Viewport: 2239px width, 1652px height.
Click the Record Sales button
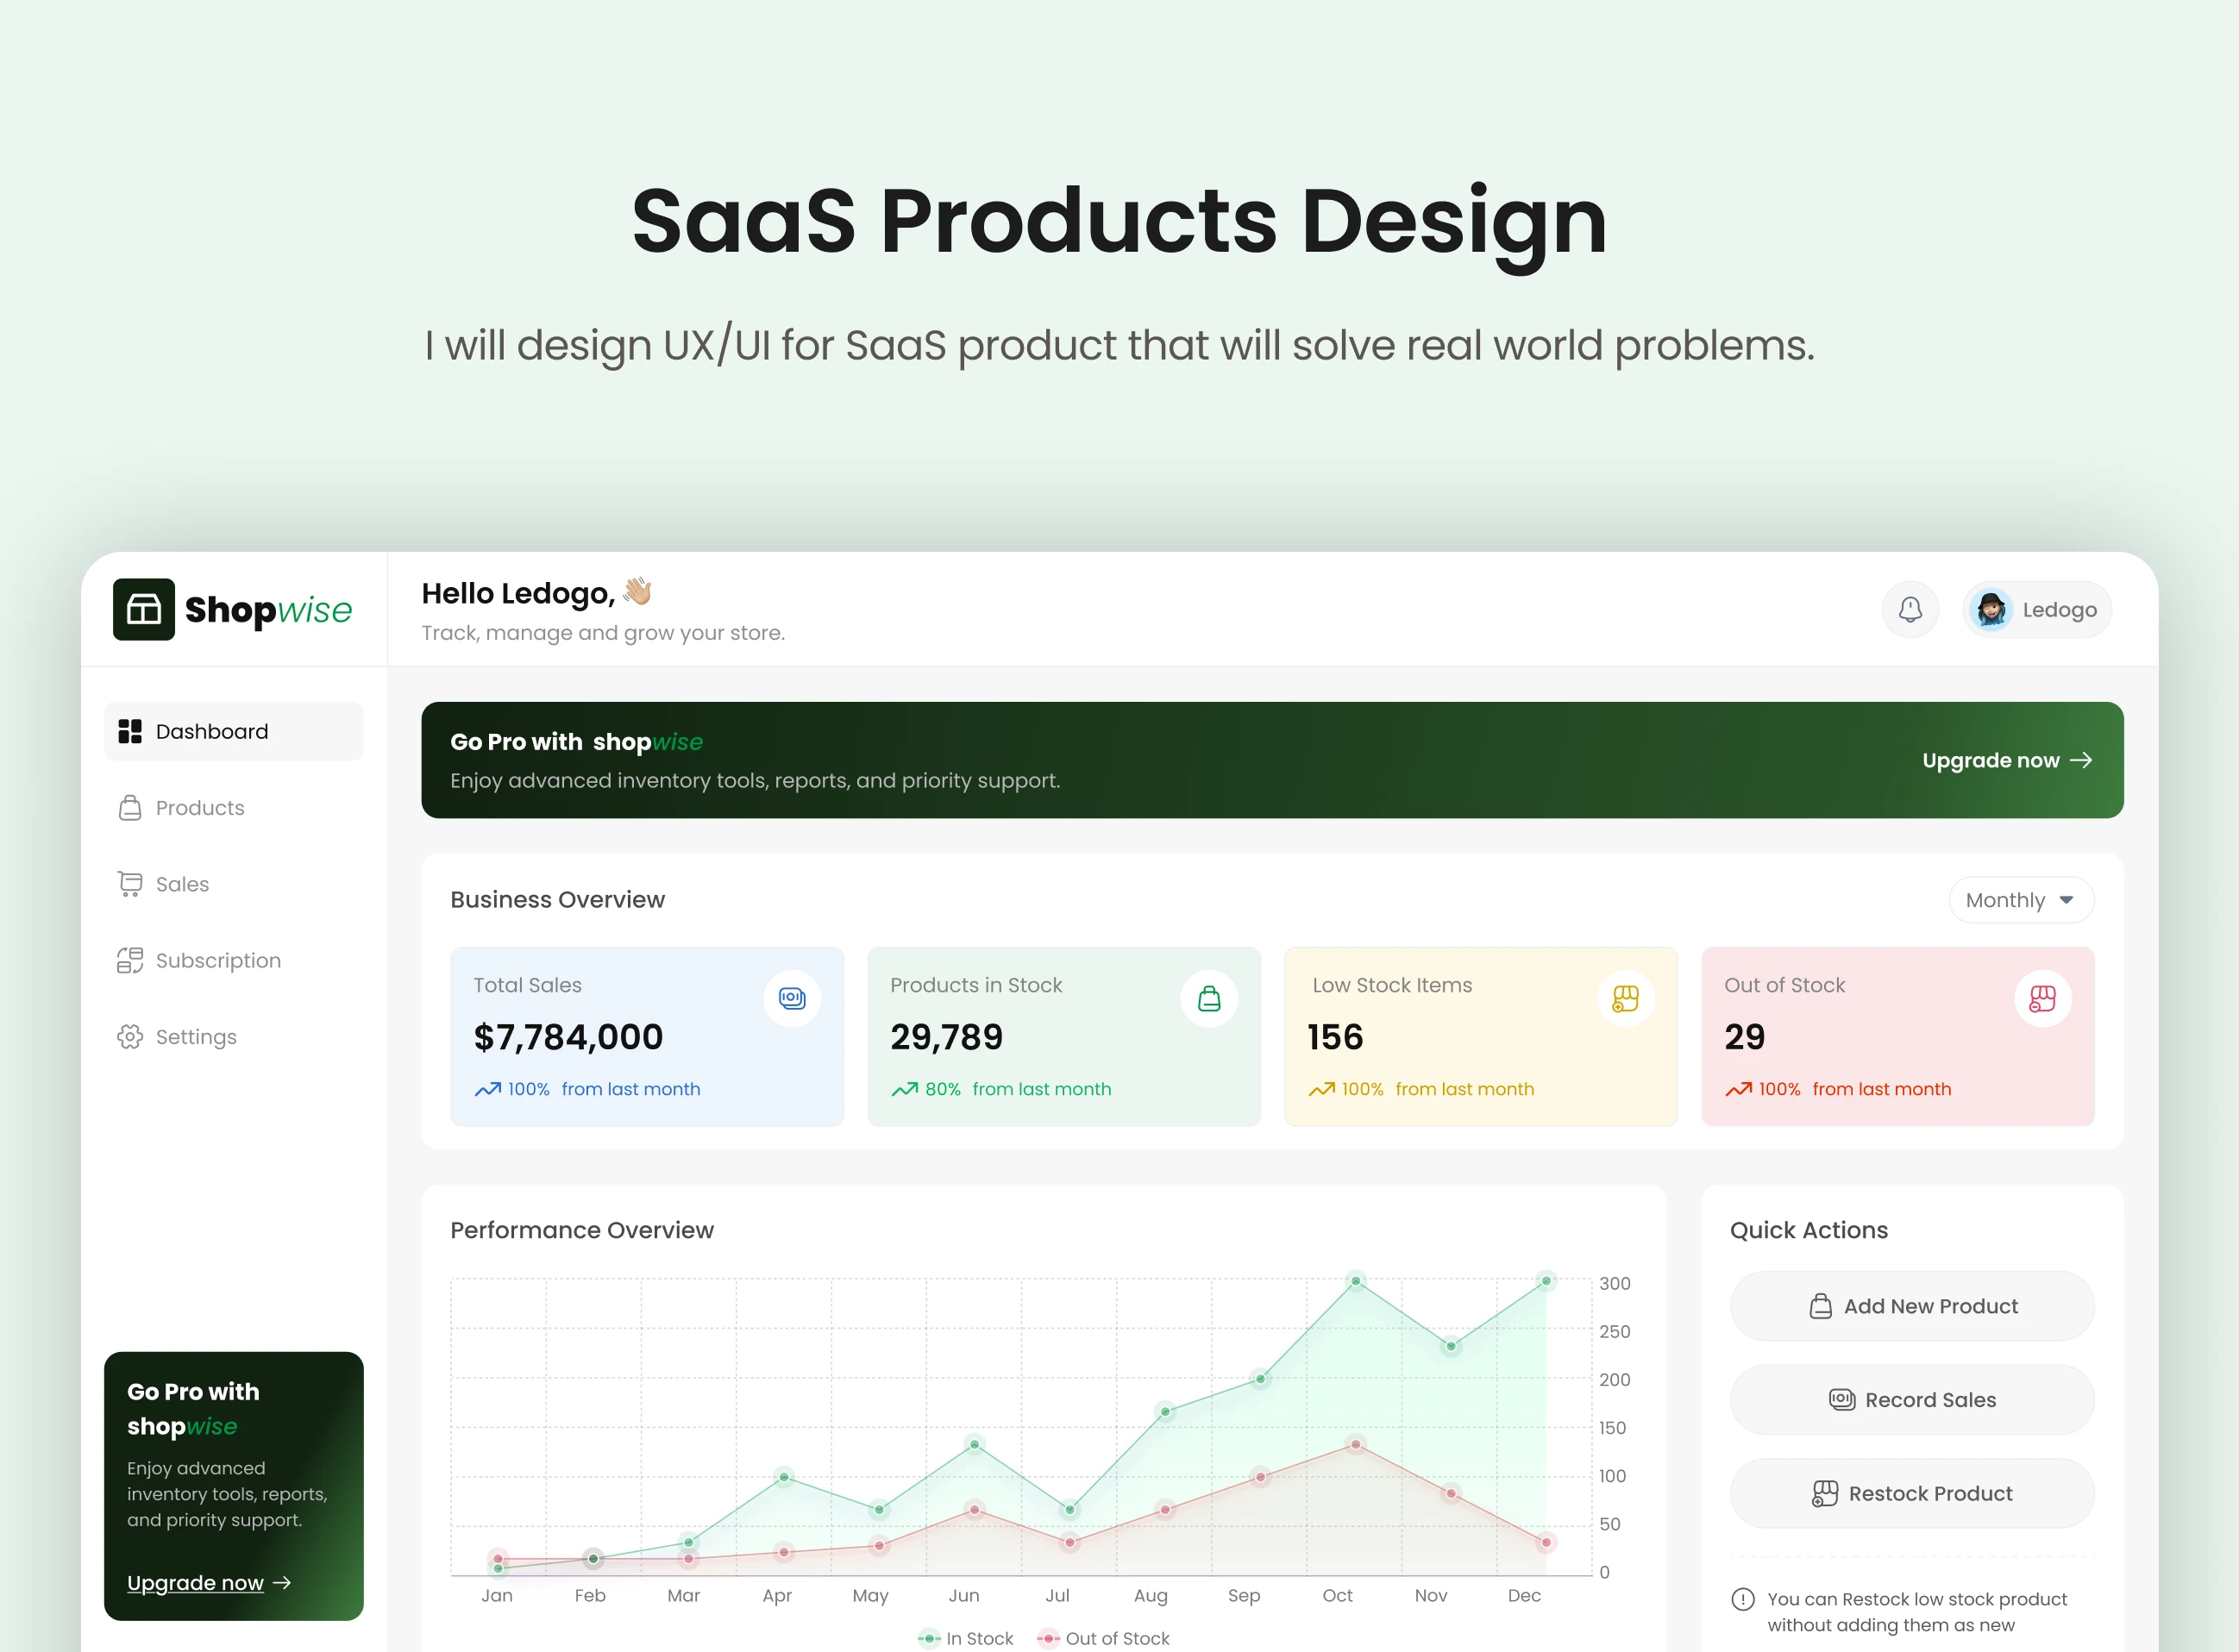point(1911,1400)
